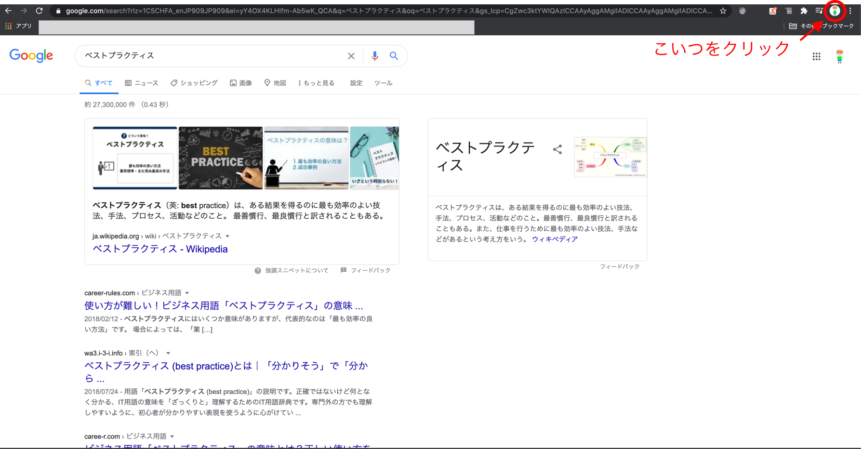The image size is (861, 449).
Task: Open the その他のブックマーク folder
Action: point(821,26)
